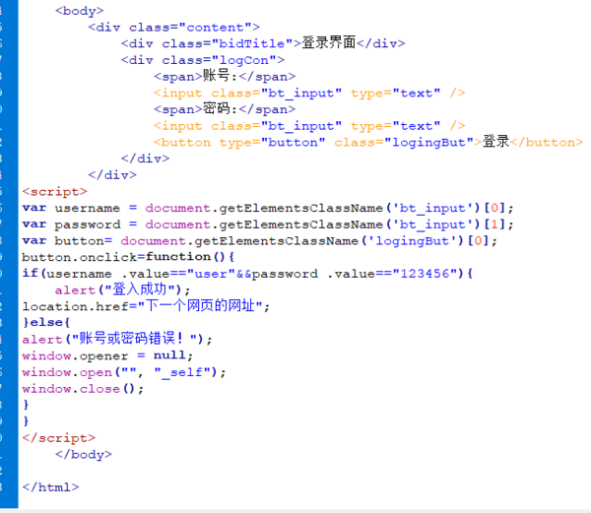Click the window.close(); line

tap(83, 389)
